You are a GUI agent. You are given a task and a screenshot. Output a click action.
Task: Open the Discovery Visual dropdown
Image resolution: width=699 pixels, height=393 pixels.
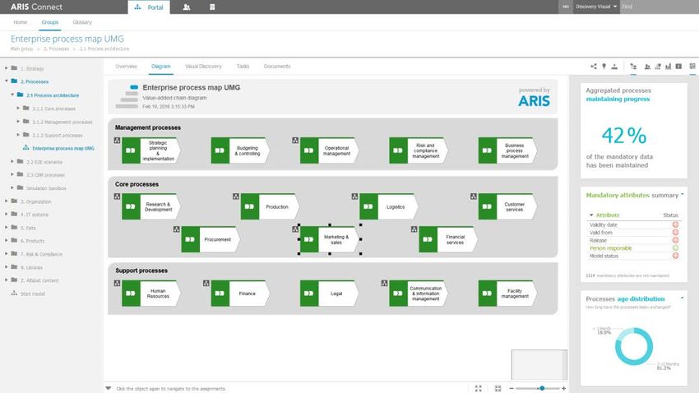(596, 7)
